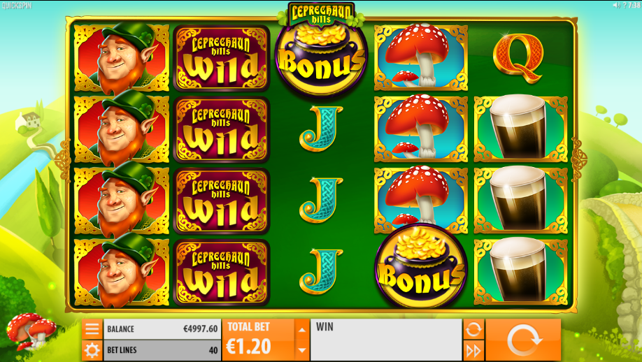
Task: Activate fast-forward turbo spin icon
Action: 473,351
